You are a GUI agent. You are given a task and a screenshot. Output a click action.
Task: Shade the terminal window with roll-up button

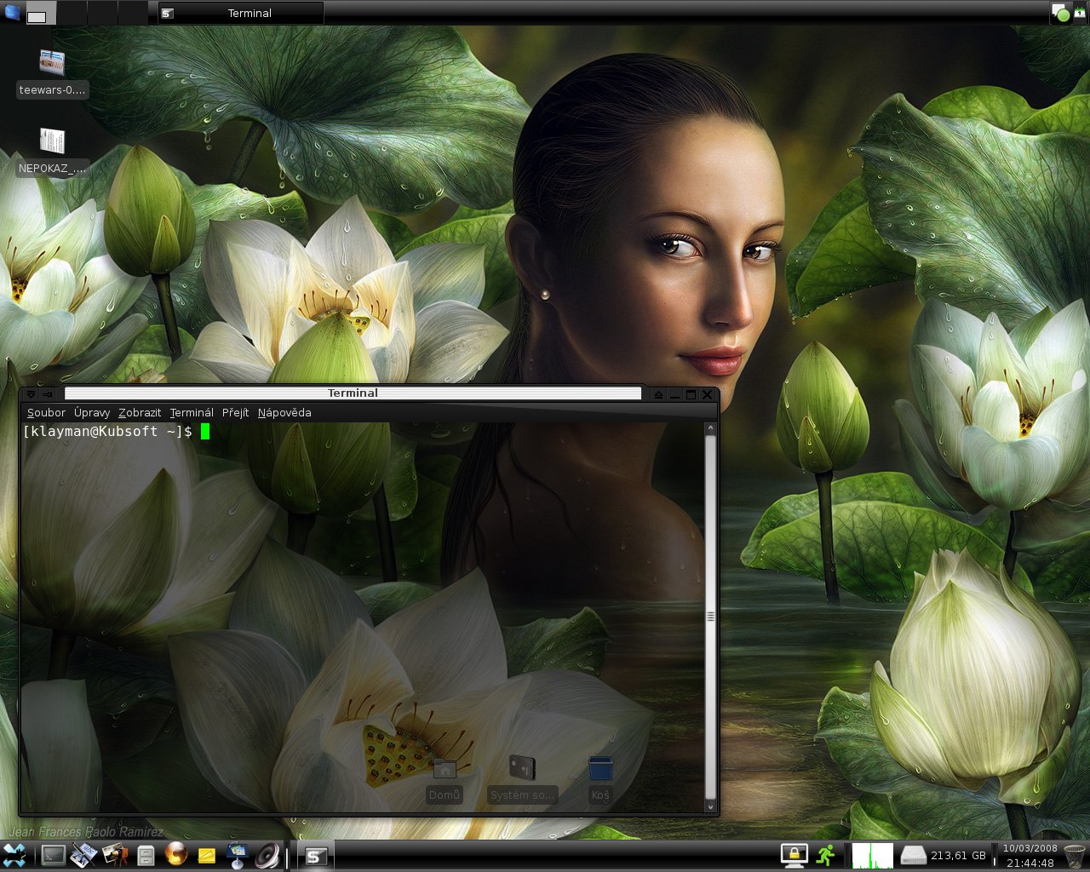click(658, 394)
